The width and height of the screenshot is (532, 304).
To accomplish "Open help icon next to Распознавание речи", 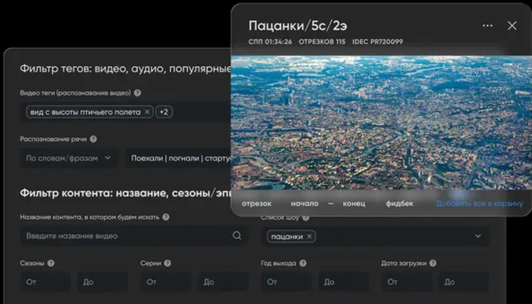I will [x=93, y=139].
